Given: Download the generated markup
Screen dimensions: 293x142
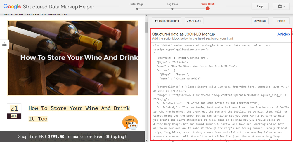Looking at the screenshot, I should (260, 21).
